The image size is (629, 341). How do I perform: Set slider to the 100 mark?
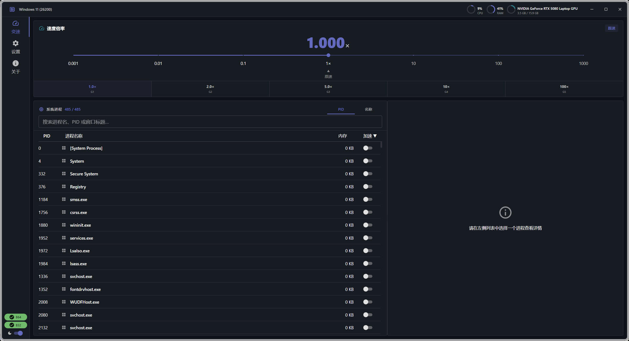click(498, 55)
